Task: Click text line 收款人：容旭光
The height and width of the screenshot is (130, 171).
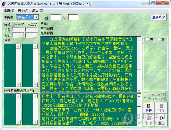Action: pyautogui.click(x=56, y=114)
